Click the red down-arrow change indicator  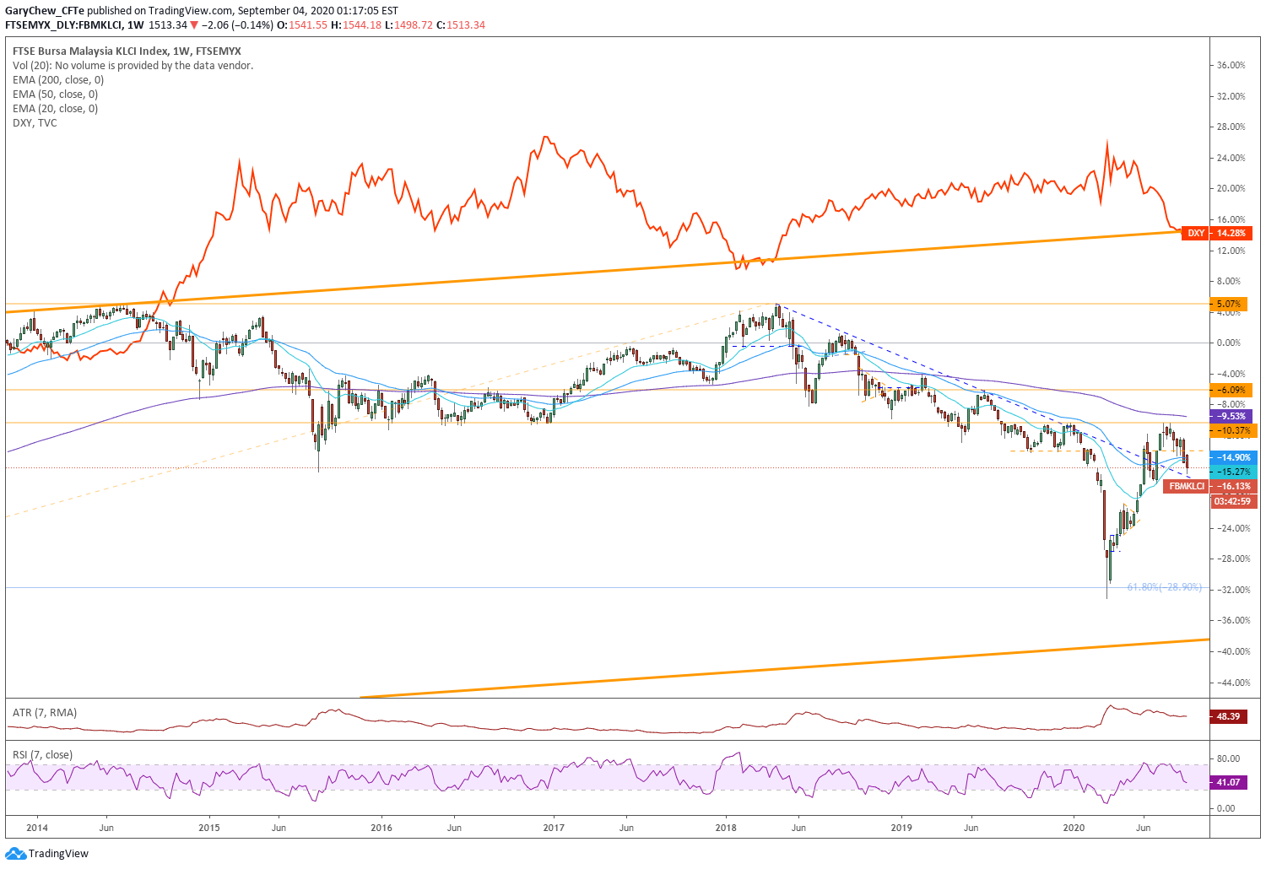(195, 25)
